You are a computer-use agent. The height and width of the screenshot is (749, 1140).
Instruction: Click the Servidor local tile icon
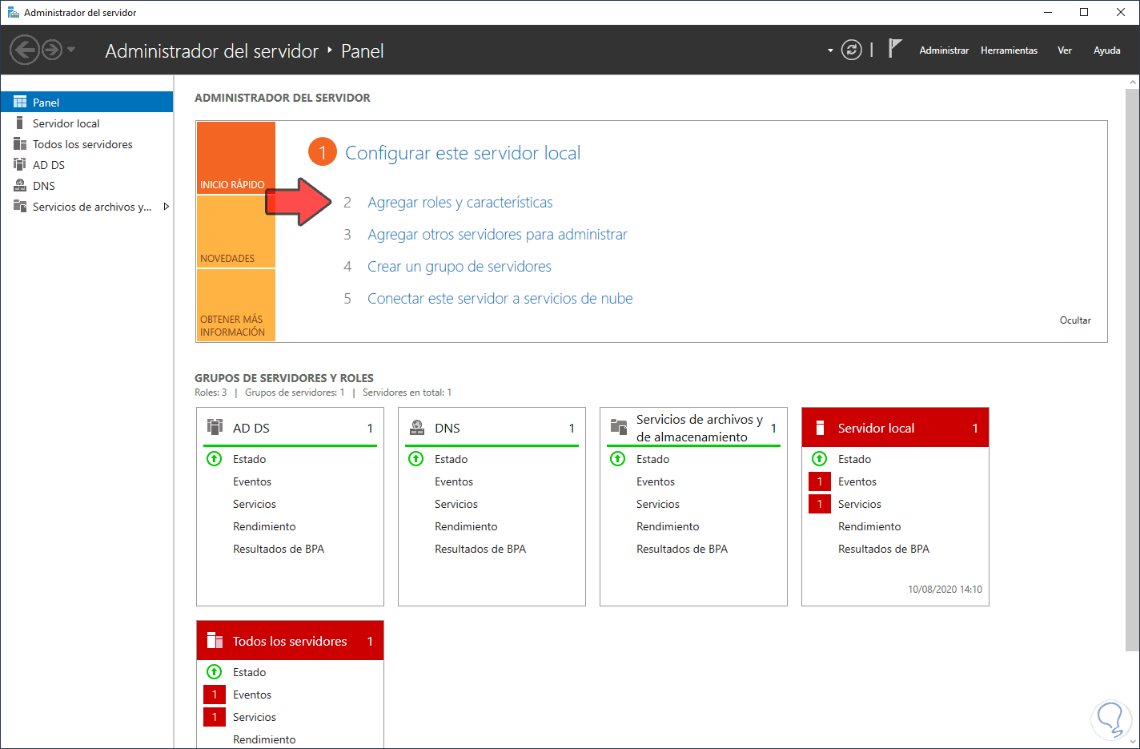click(x=820, y=428)
